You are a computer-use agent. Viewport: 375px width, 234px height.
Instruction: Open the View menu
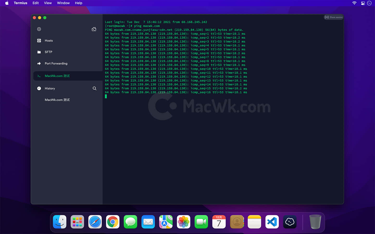point(48,3)
